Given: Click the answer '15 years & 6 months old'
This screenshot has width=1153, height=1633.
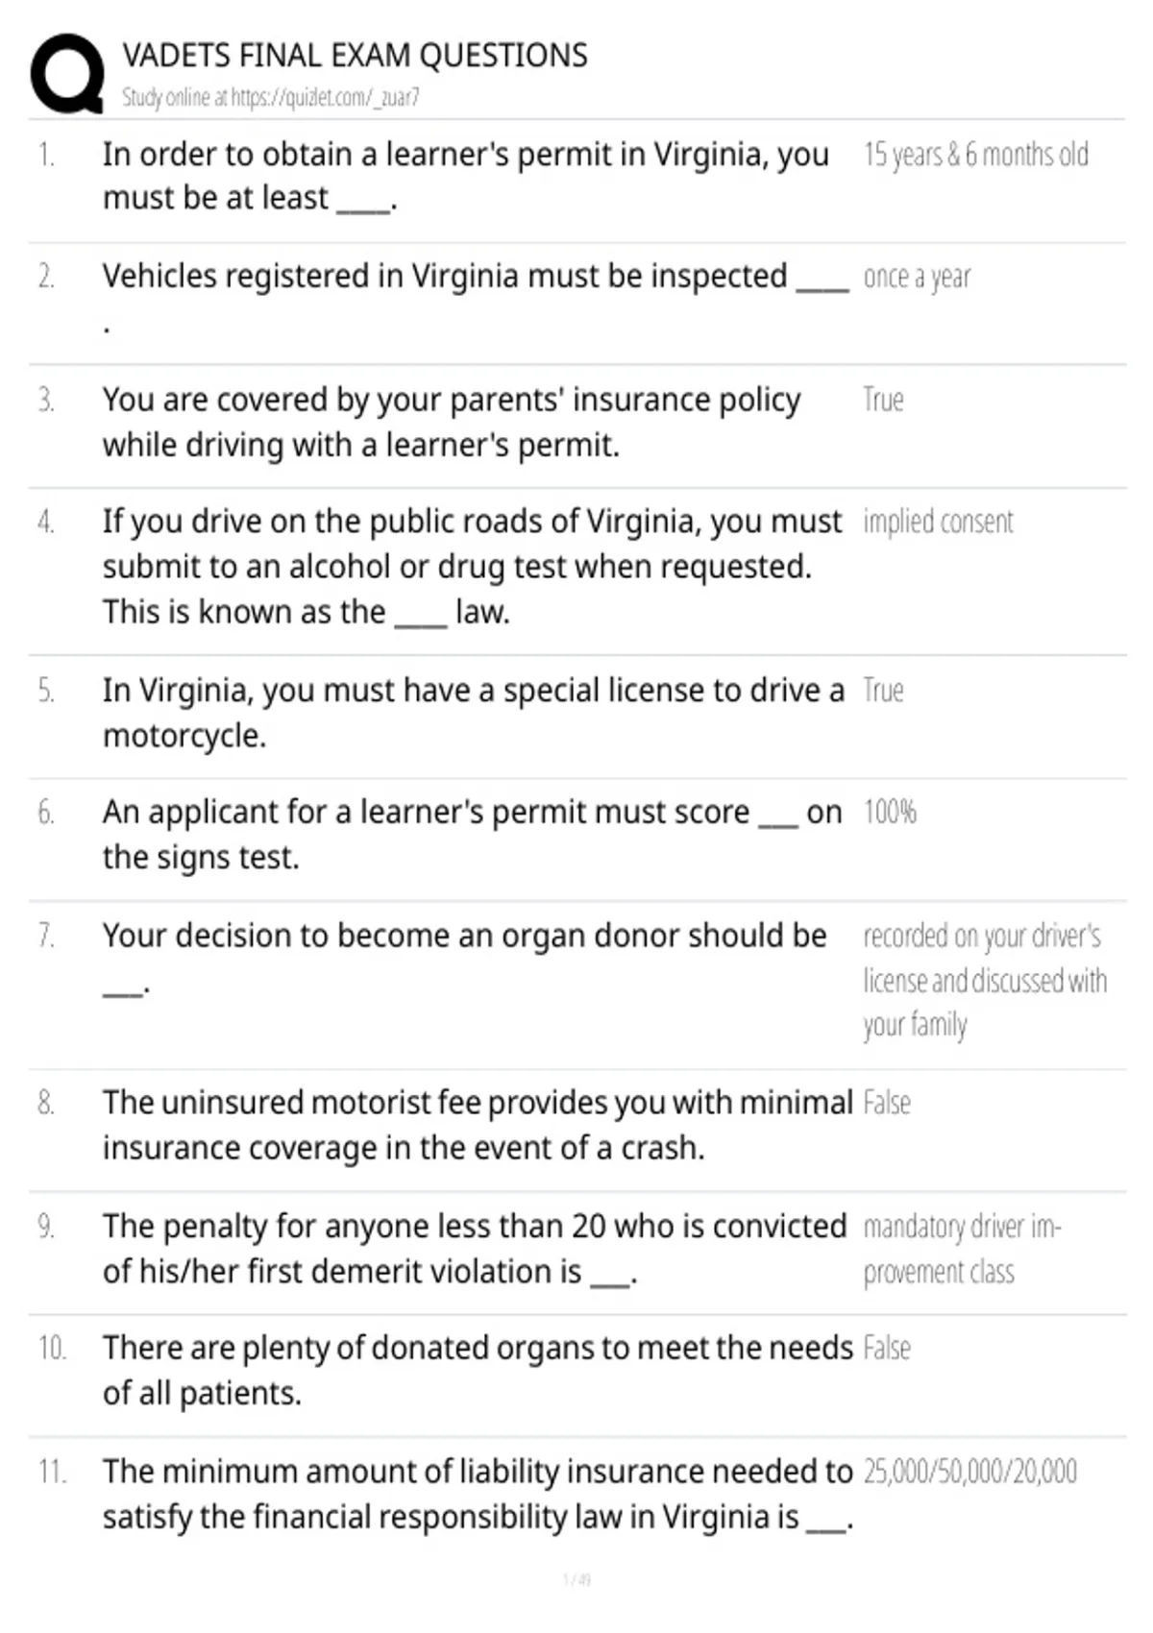Looking at the screenshot, I should [975, 155].
